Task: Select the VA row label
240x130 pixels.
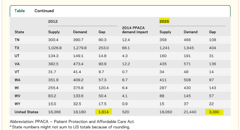Action: (x=17, y=64)
